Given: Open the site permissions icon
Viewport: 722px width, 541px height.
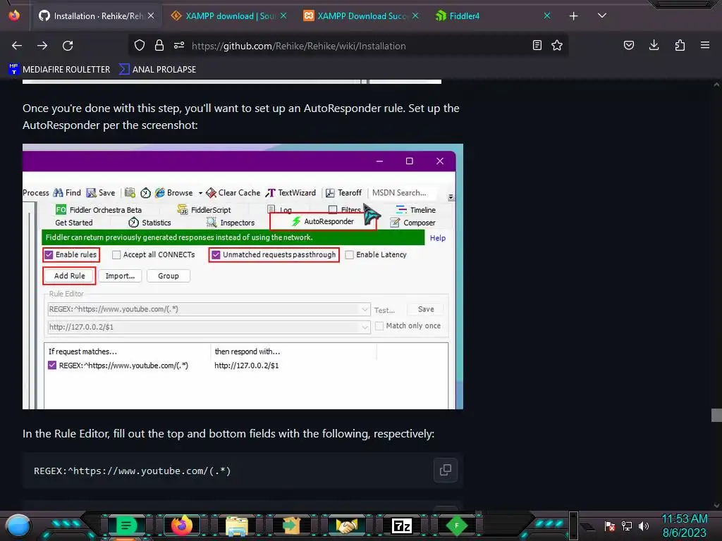Looking at the screenshot, I should pyautogui.click(x=179, y=45).
